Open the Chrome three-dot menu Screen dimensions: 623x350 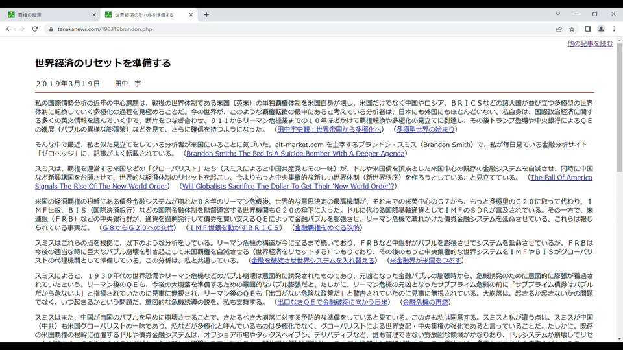(614, 29)
